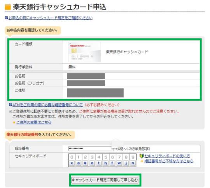Click the page heading 楽天銀行キャッシュカード申込
This screenshot has width=210, height=188.
(x=59, y=7)
